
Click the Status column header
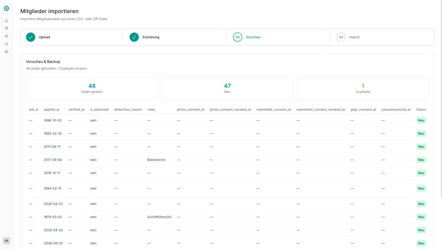421,110
